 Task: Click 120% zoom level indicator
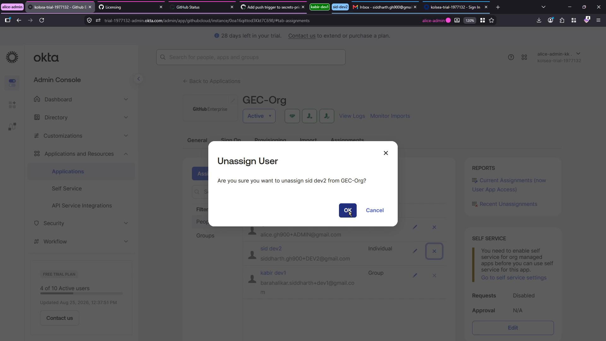pyautogui.click(x=470, y=21)
